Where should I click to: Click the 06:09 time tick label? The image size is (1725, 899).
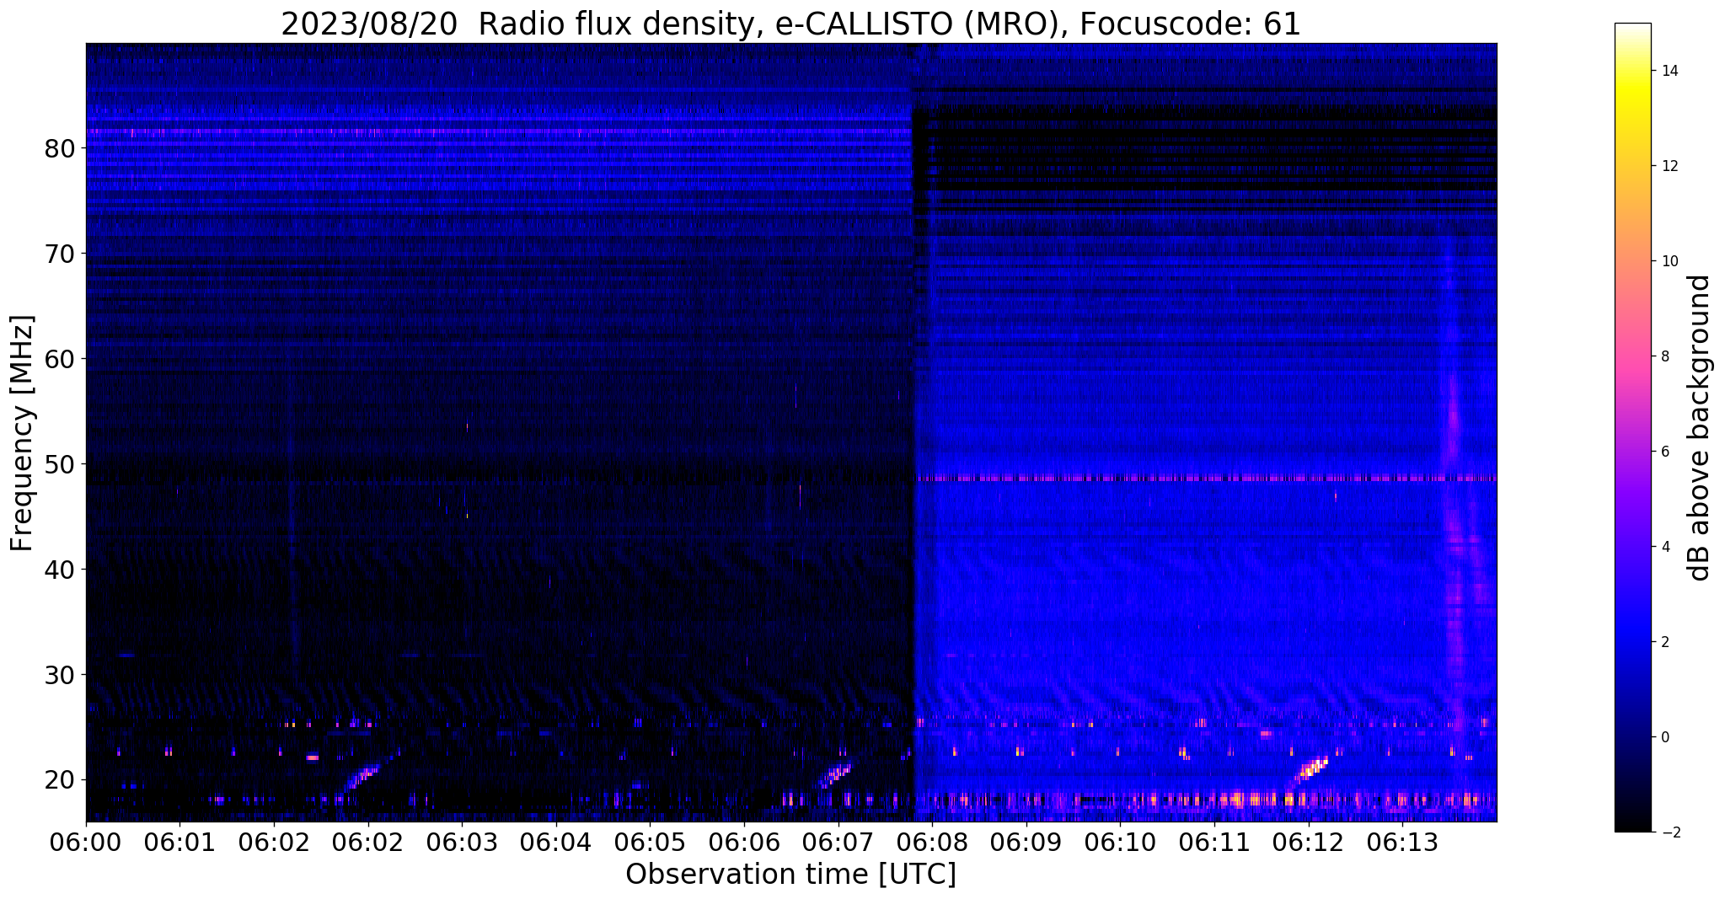(x=1026, y=843)
